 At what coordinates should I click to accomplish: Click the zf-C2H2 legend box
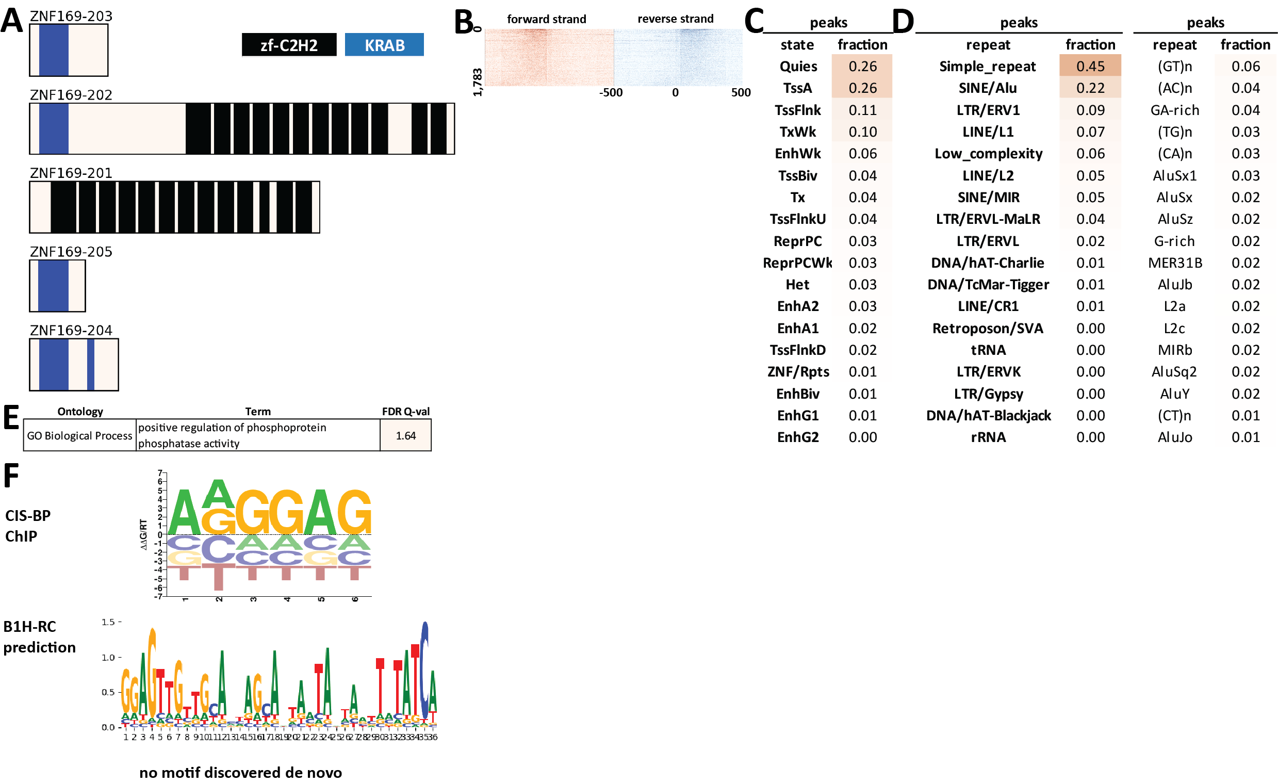coord(289,45)
